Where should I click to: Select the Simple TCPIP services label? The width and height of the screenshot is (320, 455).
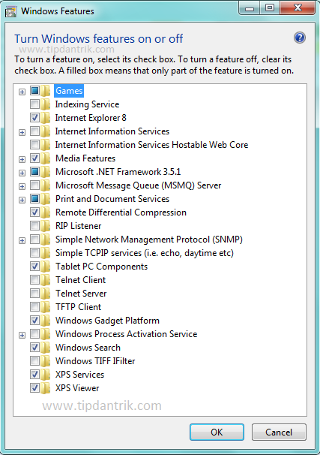tap(145, 253)
